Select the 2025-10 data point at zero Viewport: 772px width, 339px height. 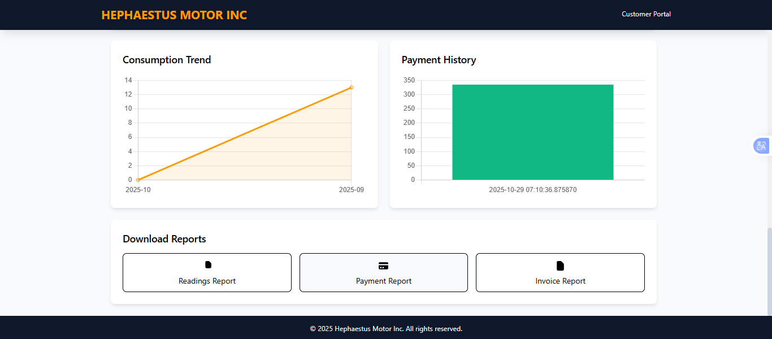(x=138, y=180)
